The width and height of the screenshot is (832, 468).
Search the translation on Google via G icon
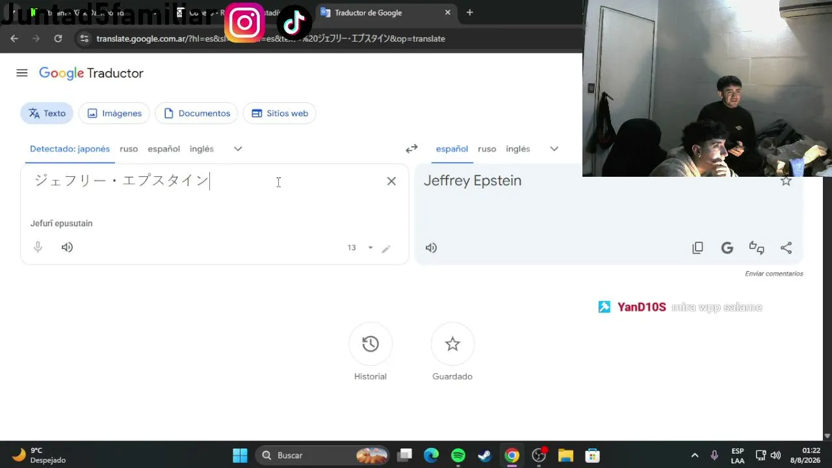click(x=727, y=248)
